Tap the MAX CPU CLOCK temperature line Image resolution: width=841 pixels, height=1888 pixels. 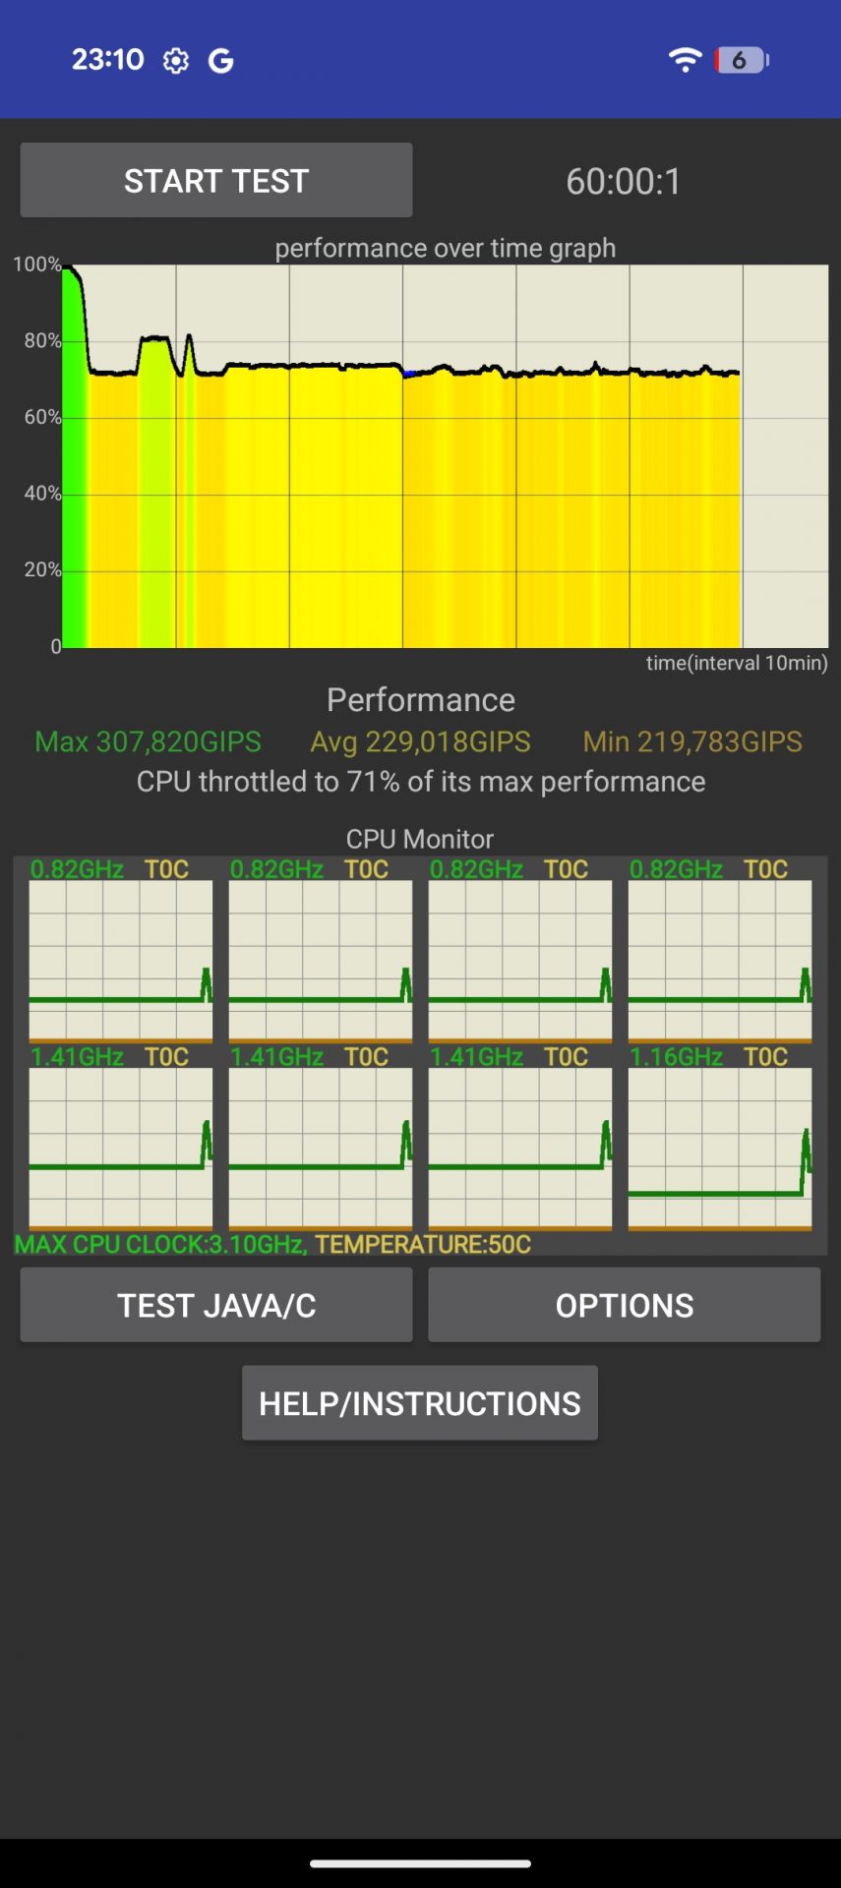(x=272, y=1244)
